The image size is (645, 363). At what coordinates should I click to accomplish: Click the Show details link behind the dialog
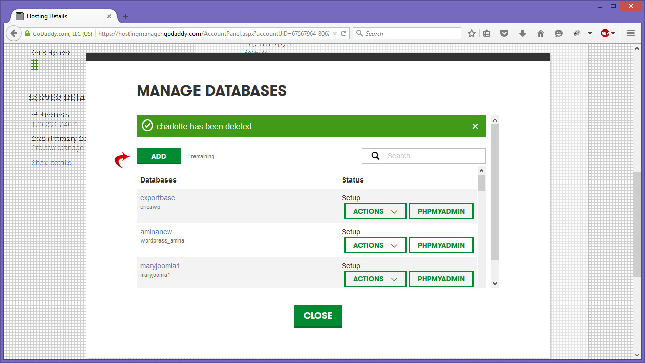click(51, 163)
